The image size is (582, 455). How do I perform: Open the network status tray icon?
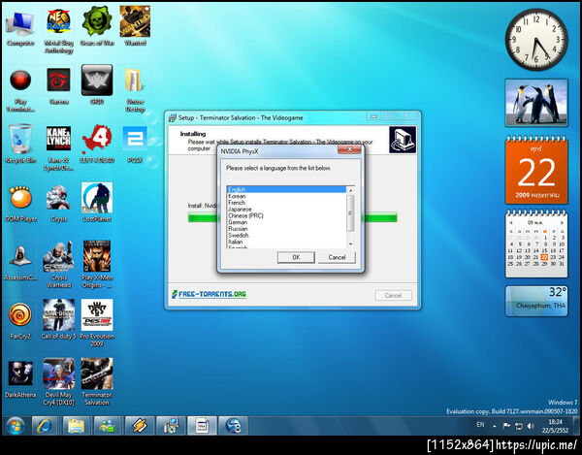[519, 426]
